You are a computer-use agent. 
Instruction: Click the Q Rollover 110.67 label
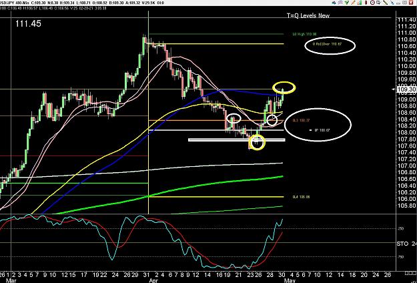pyautogui.click(x=327, y=44)
